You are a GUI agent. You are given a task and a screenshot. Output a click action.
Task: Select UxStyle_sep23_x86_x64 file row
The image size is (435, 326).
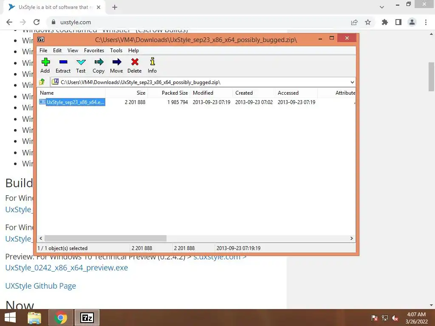click(72, 102)
